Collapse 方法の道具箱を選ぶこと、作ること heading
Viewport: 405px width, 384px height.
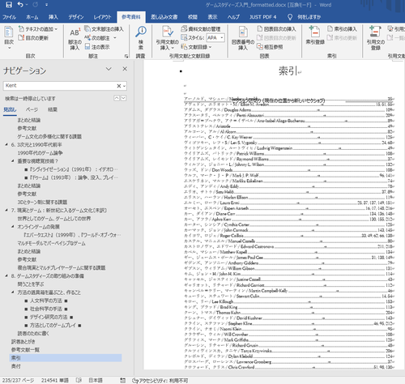(13, 292)
